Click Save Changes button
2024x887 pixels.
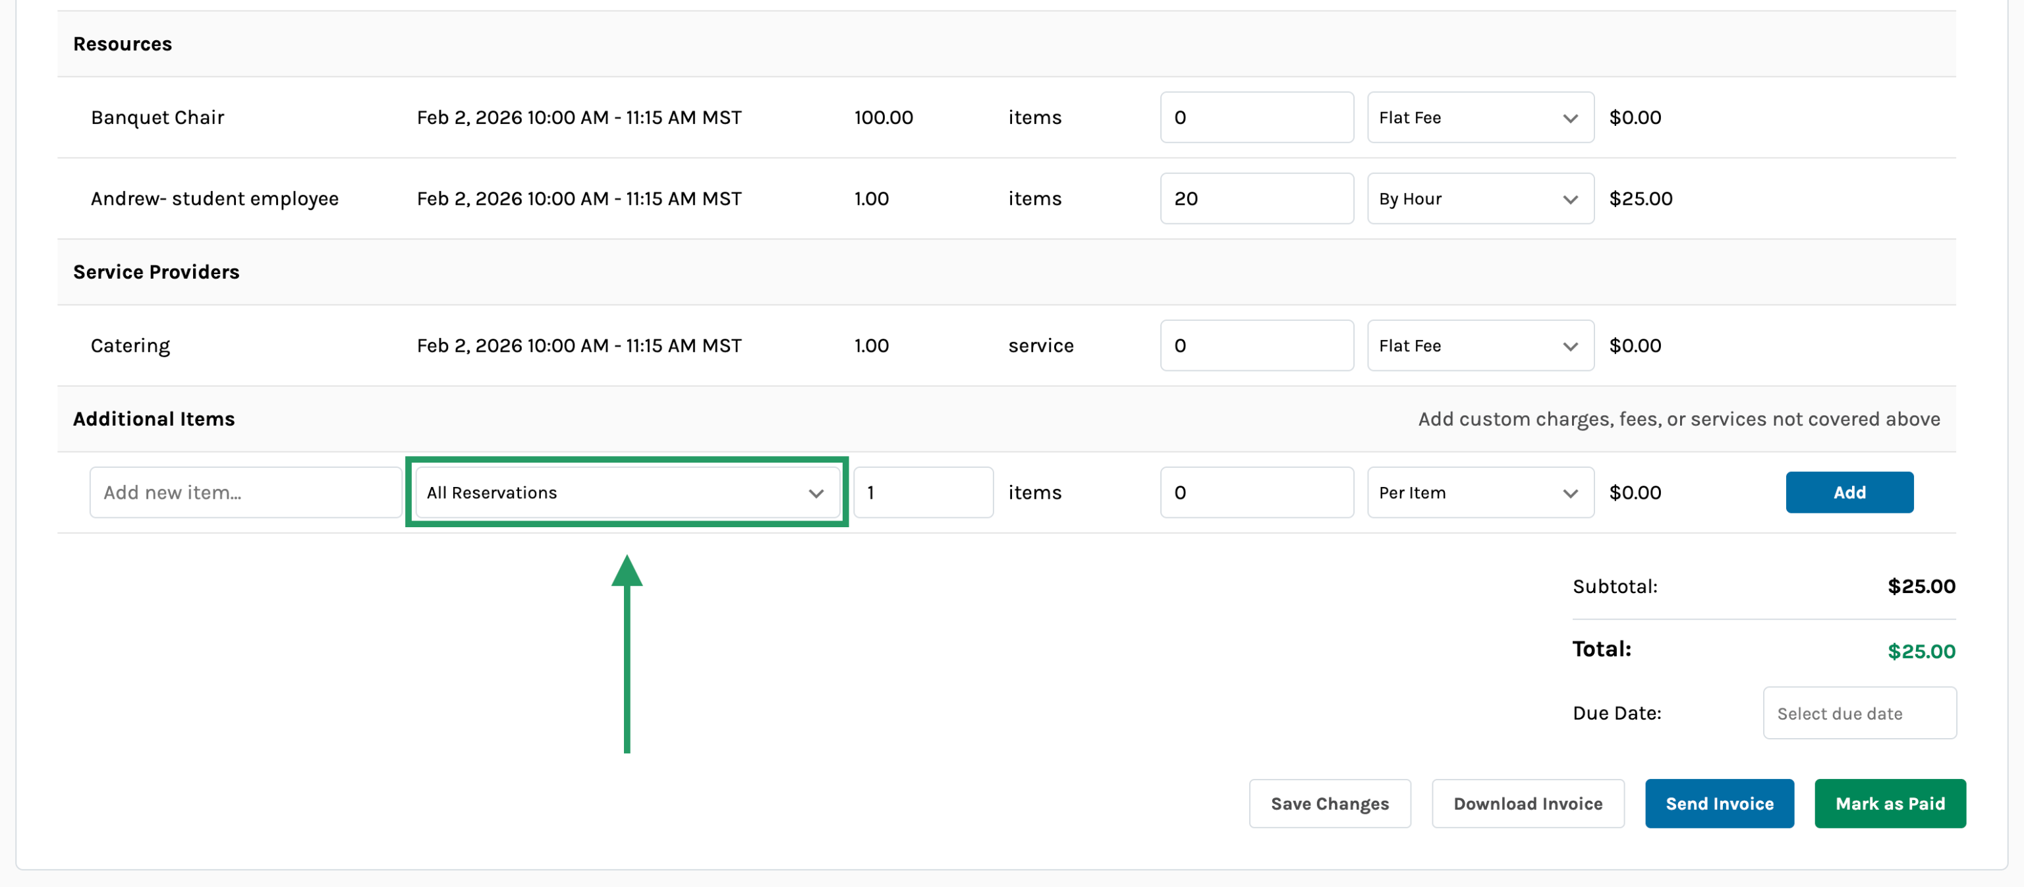click(1330, 804)
